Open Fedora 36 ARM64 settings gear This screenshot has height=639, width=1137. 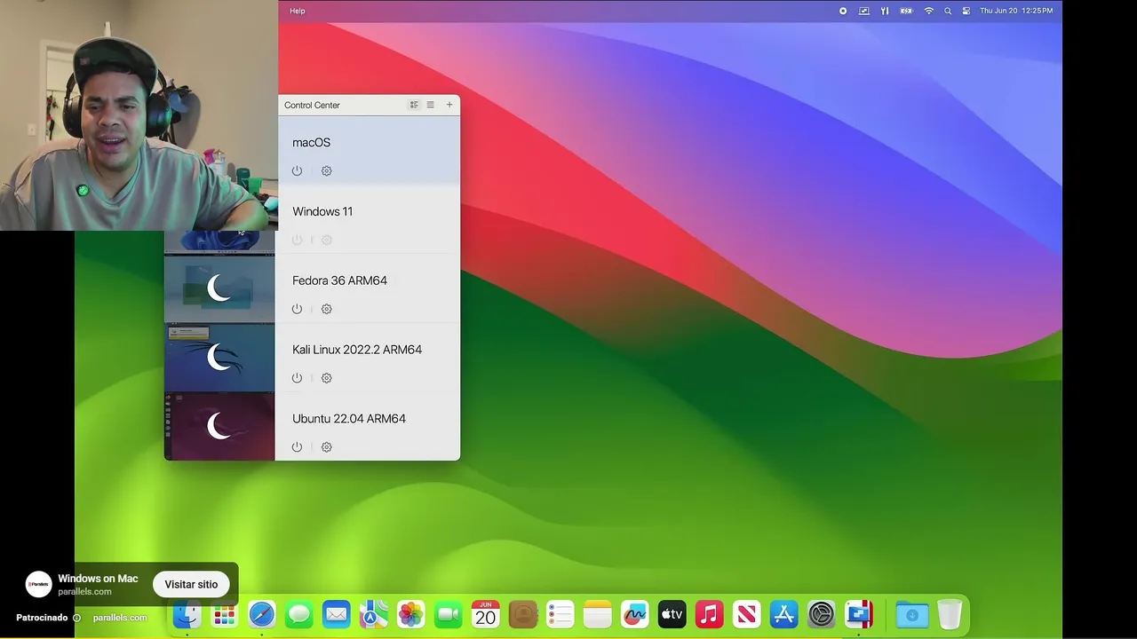326,309
